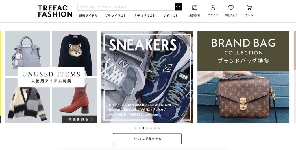Click the 特集を見る button on the unused items banner

click(80, 119)
